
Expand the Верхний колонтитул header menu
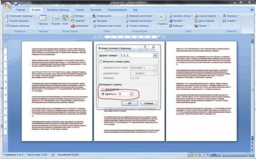[x=140, y=16]
